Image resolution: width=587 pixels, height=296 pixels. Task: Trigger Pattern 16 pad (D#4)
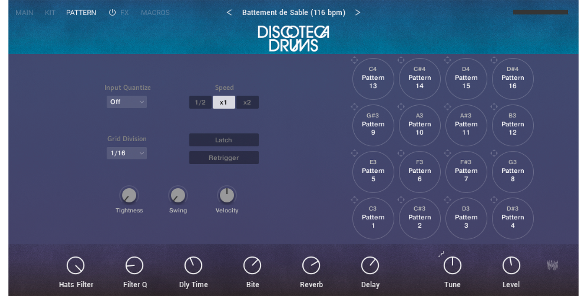click(x=513, y=79)
